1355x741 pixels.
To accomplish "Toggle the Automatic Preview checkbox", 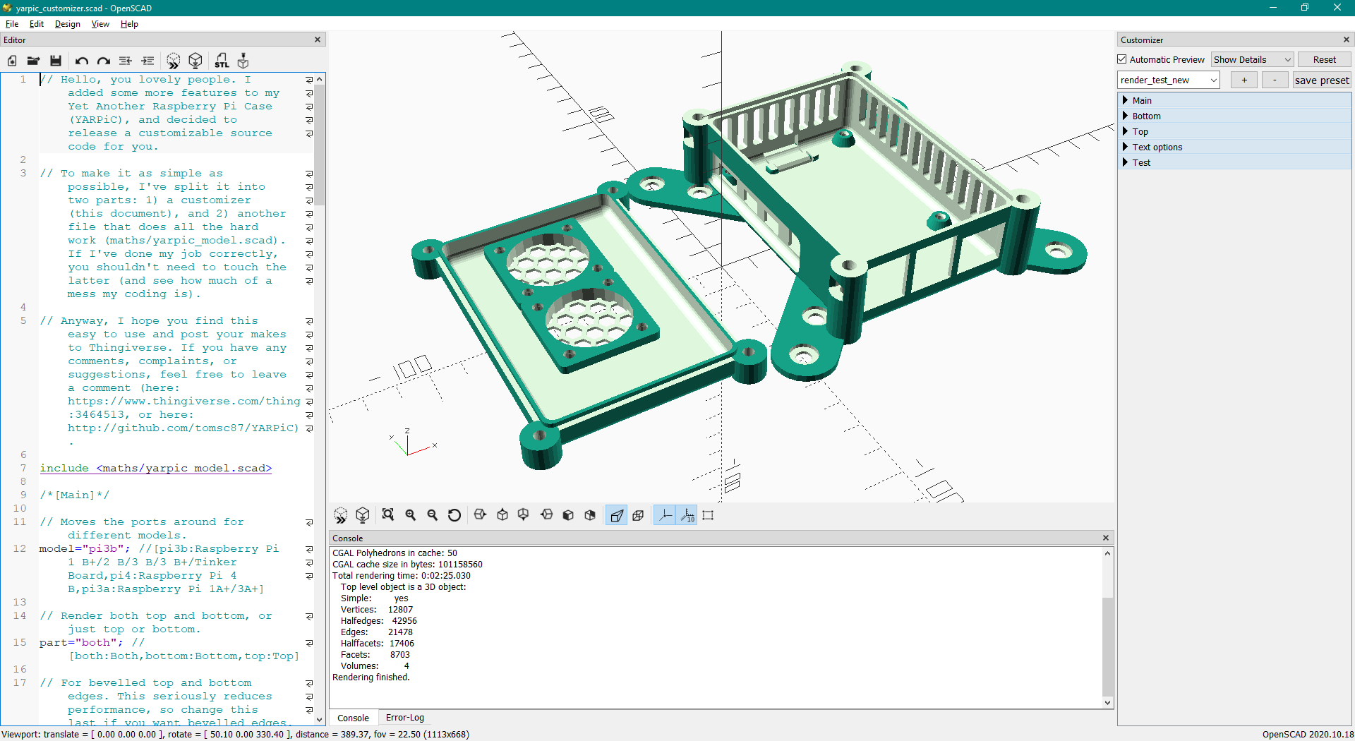I will click(1122, 59).
